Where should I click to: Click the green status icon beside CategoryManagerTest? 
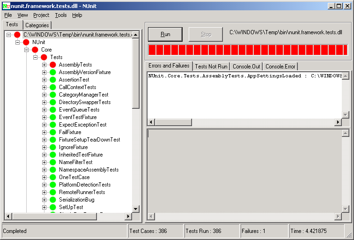53,95
